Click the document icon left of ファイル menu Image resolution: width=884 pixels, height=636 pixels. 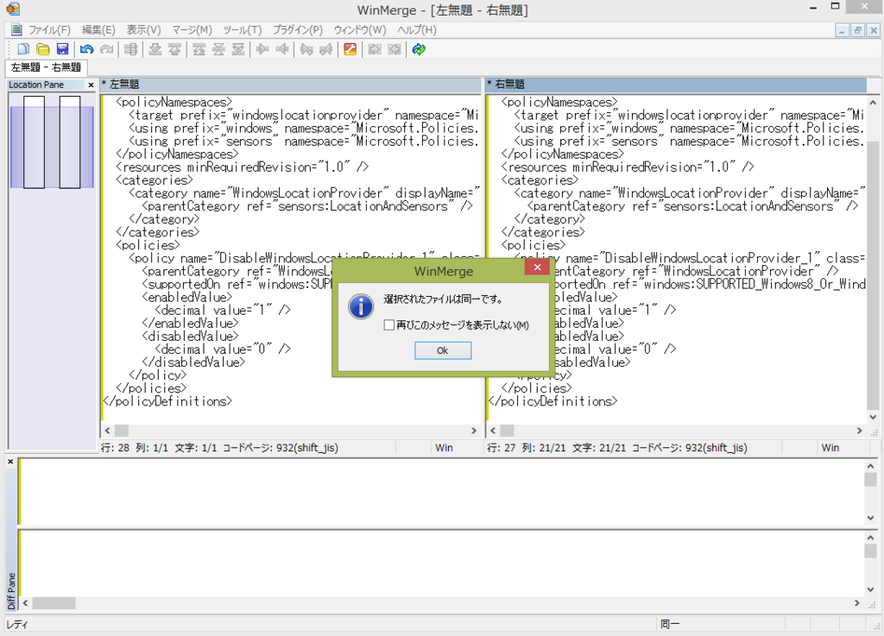[x=16, y=30]
